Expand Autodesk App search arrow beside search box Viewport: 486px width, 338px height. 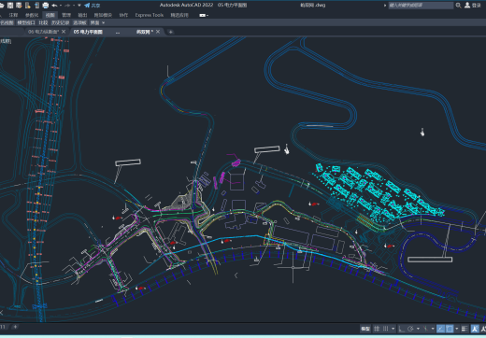pos(385,6)
